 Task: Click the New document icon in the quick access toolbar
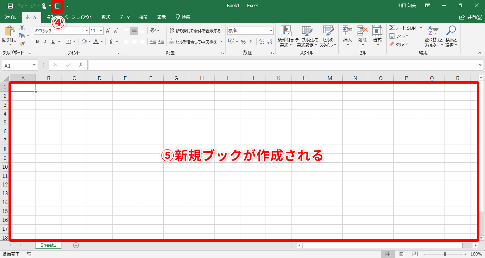pos(57,6)
